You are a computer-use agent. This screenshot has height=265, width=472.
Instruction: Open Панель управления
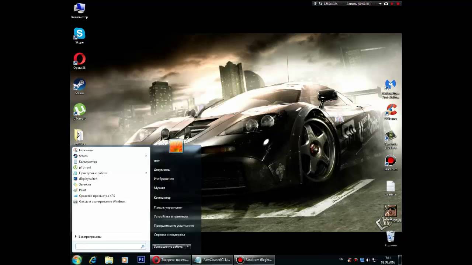(x=168, y=208)
